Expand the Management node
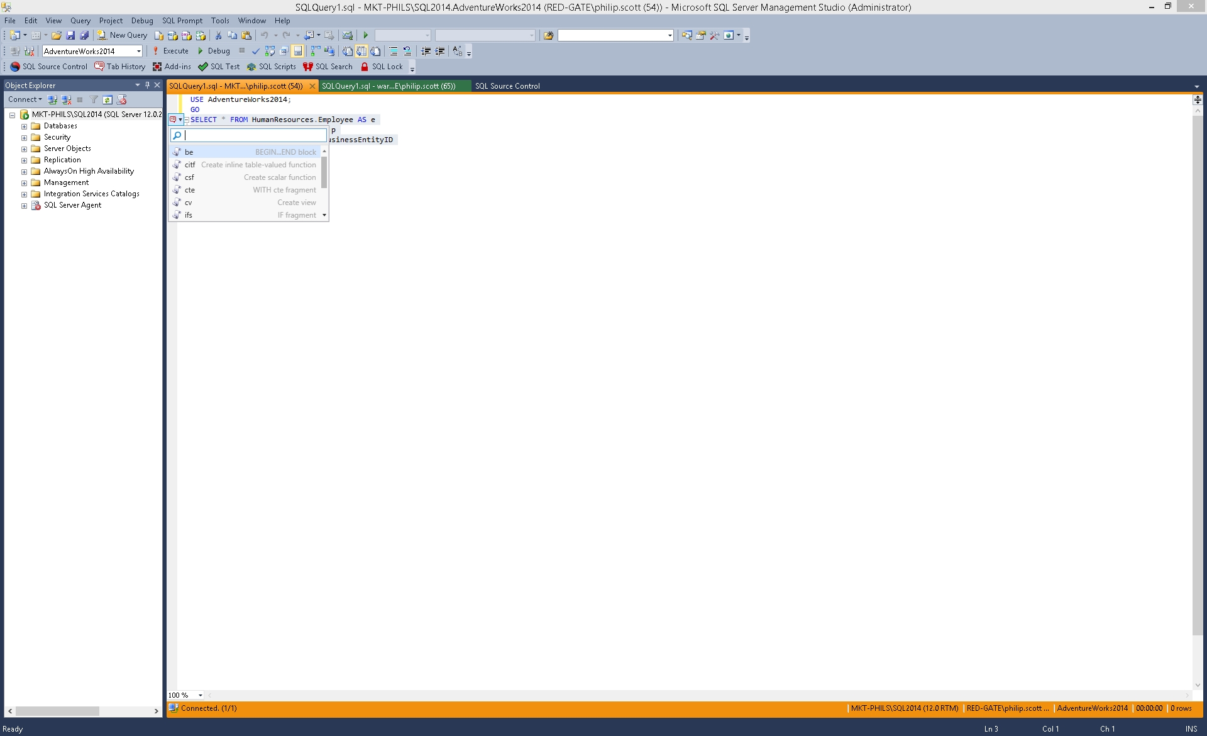 coord(24,183)
